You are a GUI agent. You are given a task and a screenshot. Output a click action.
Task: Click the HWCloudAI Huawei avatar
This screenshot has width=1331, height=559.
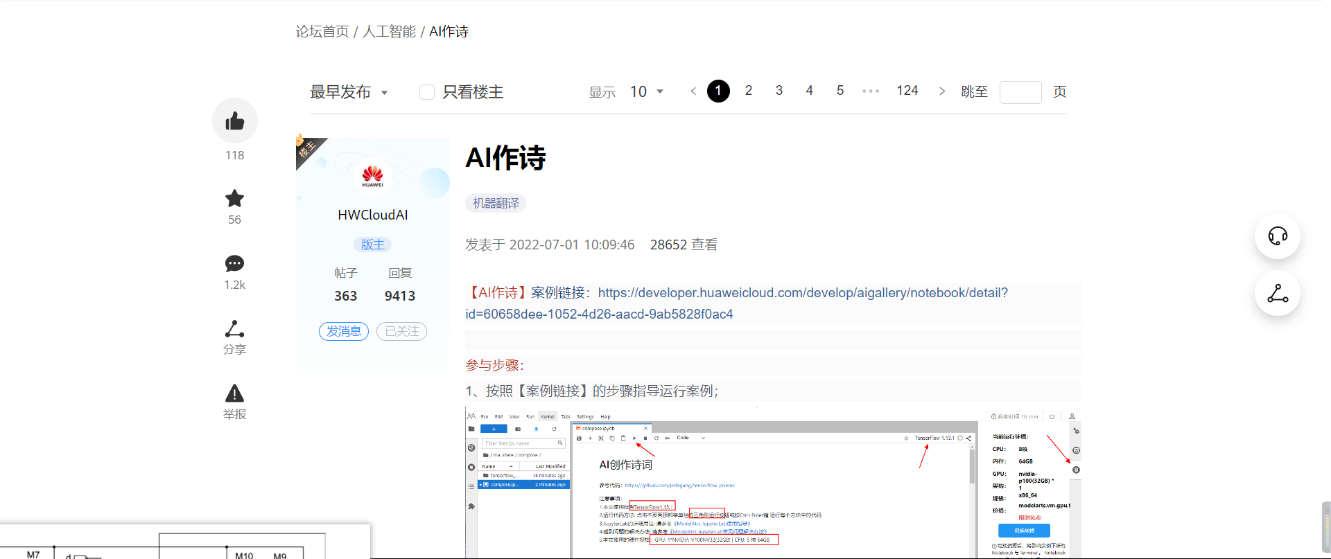click(x=372, y=176)
